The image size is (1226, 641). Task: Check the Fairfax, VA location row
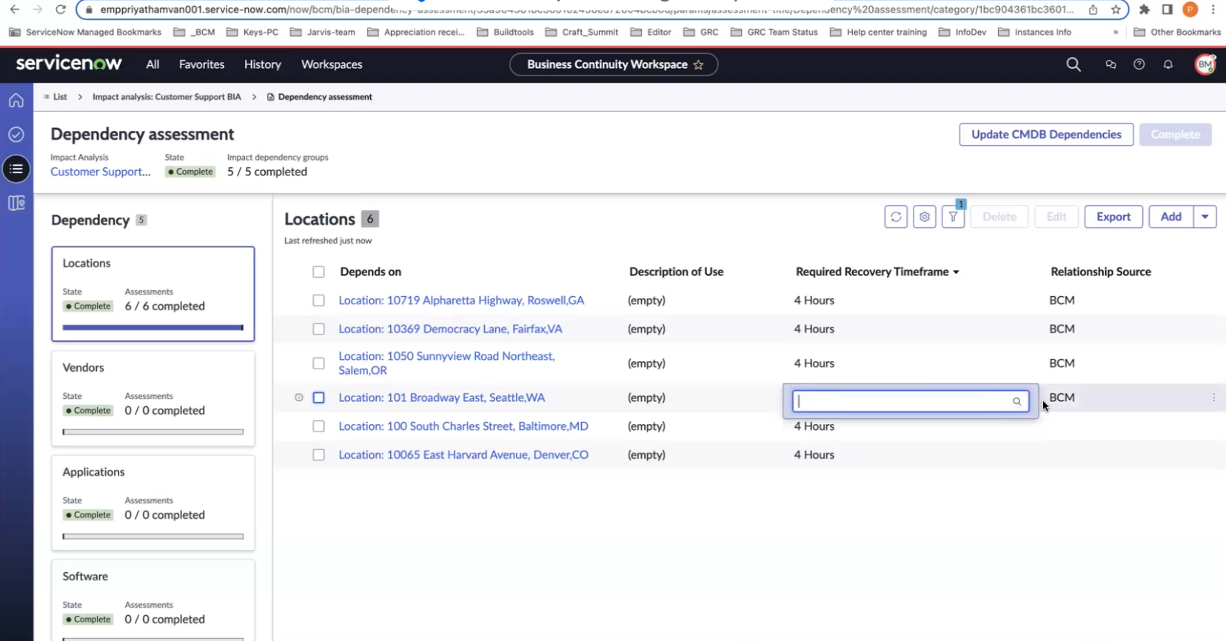tap(318, 329)
